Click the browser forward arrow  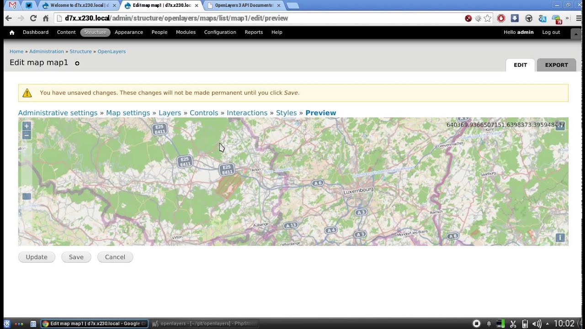(21, 18)
